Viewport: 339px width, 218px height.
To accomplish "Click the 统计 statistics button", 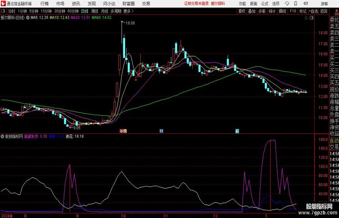I will (x=272, y=11).
